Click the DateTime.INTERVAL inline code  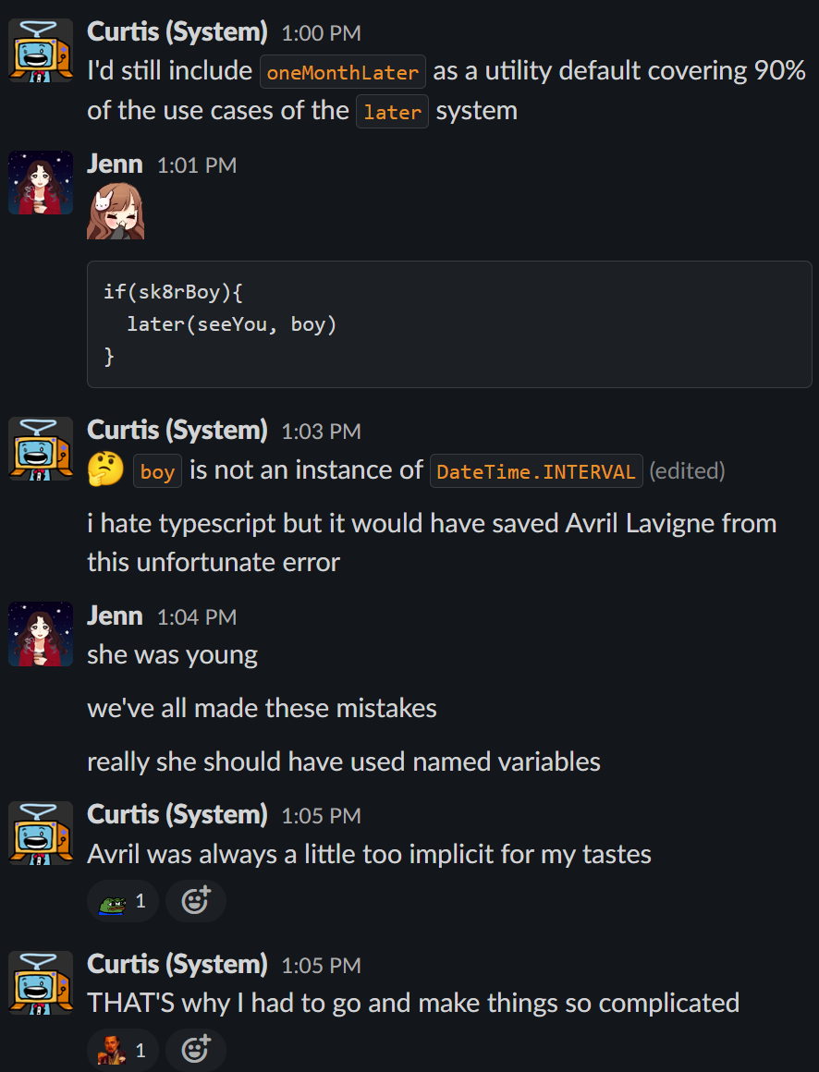pyautogui.click(x=536, y=471)
